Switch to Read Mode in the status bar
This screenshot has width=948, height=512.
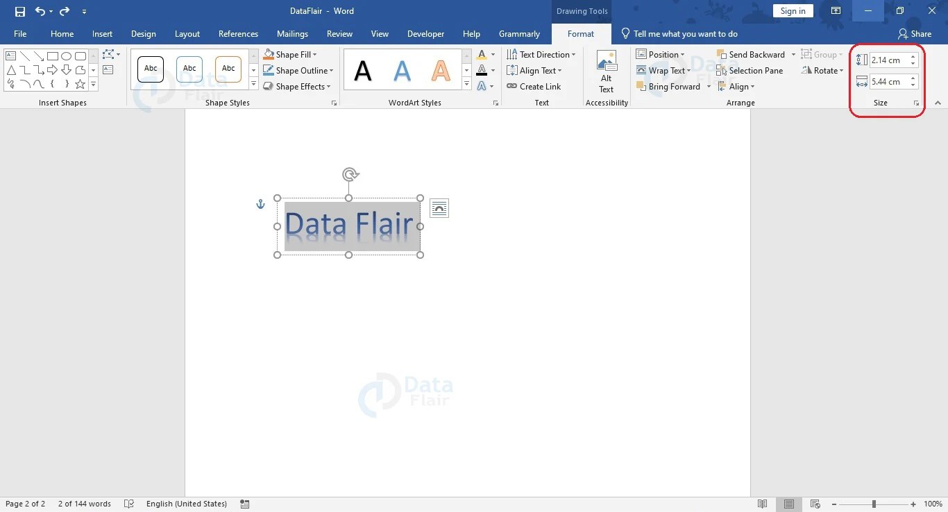point(762,504)
